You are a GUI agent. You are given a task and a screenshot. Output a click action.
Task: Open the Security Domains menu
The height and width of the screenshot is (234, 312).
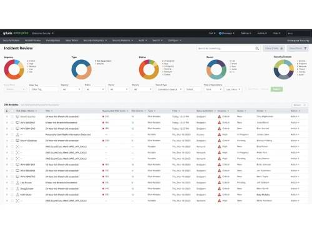point(122,41)
